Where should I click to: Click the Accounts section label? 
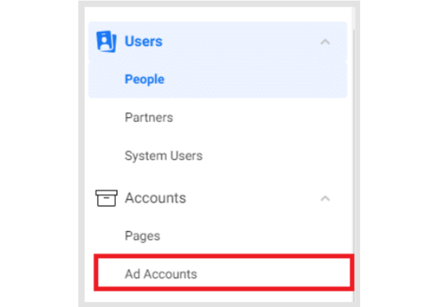pos(155,198)
